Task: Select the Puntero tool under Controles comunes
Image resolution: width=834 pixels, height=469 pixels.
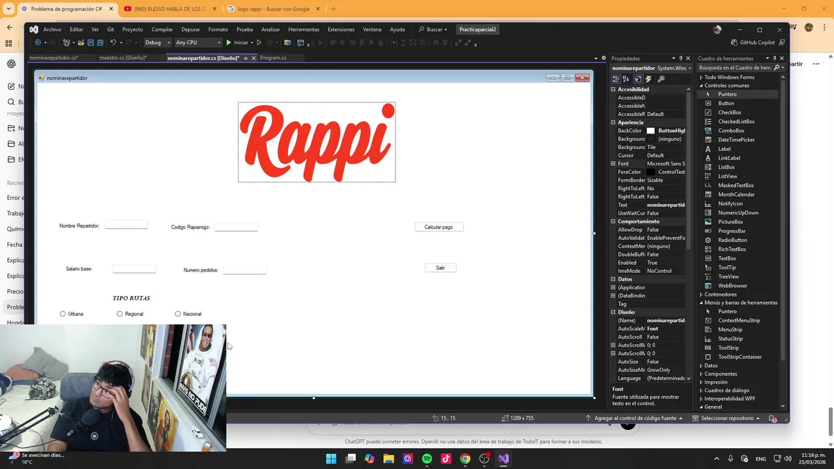Action: click(738, 94)
